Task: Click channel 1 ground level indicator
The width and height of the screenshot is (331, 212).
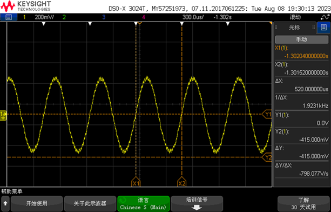Action: pyautogui.click(x=3, y=115)
